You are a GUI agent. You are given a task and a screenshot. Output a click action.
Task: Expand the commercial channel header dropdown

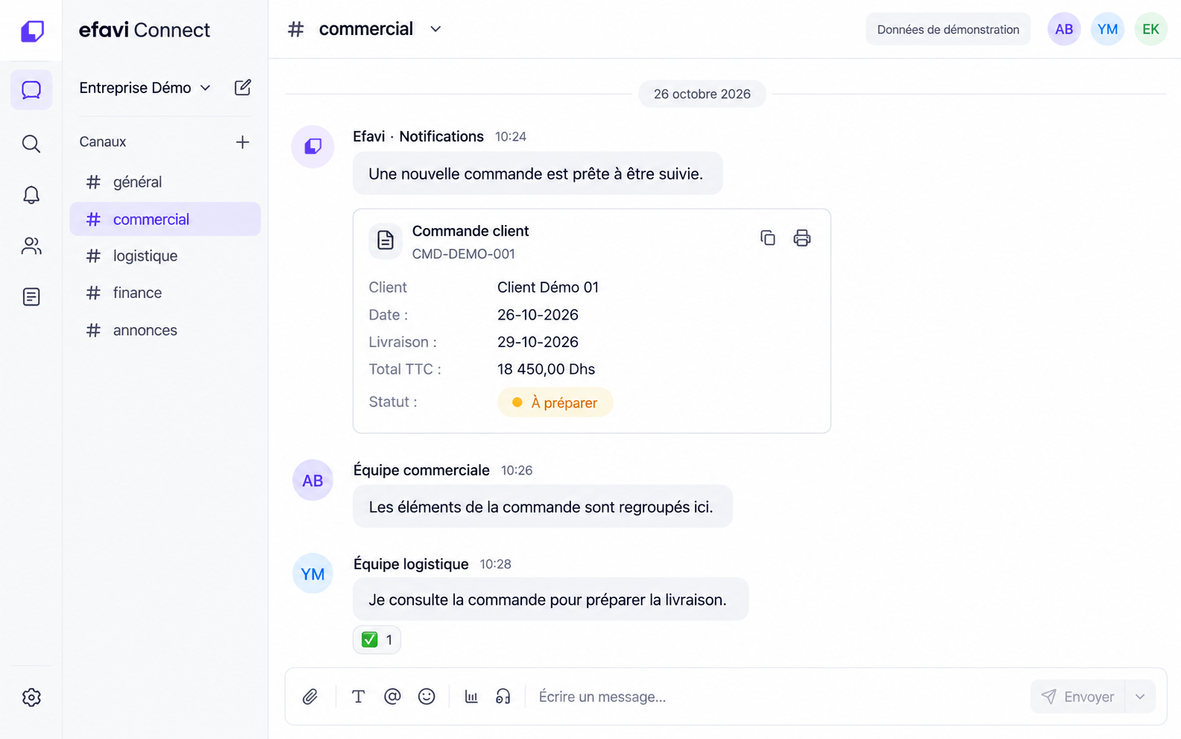click(x=436, y=29)
